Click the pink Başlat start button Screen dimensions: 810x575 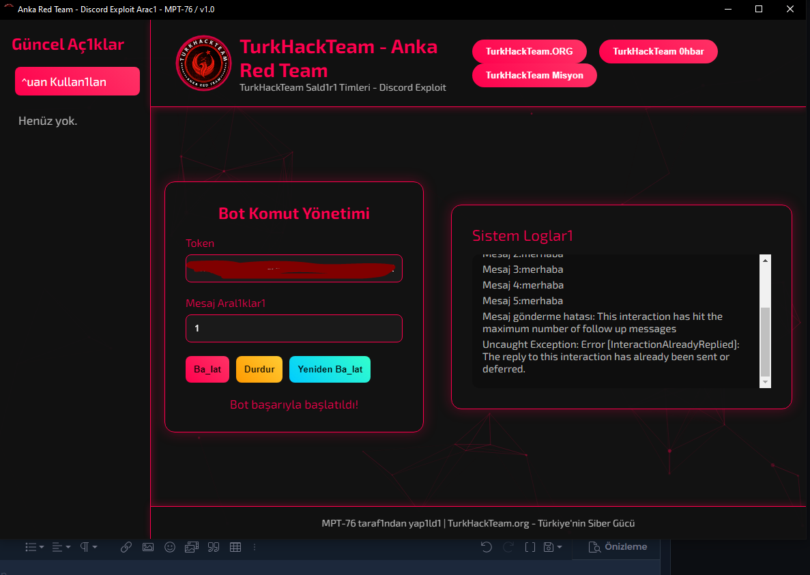207,370
